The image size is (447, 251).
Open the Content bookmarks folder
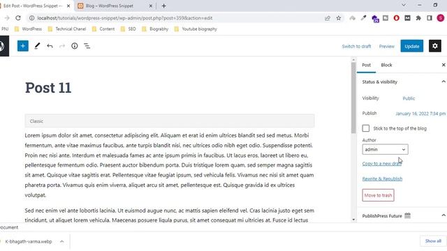pos(103,29)
